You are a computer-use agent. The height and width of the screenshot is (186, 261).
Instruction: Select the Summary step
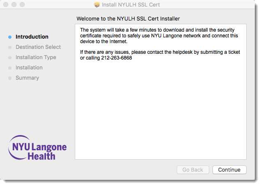click(x=27, y=78)
